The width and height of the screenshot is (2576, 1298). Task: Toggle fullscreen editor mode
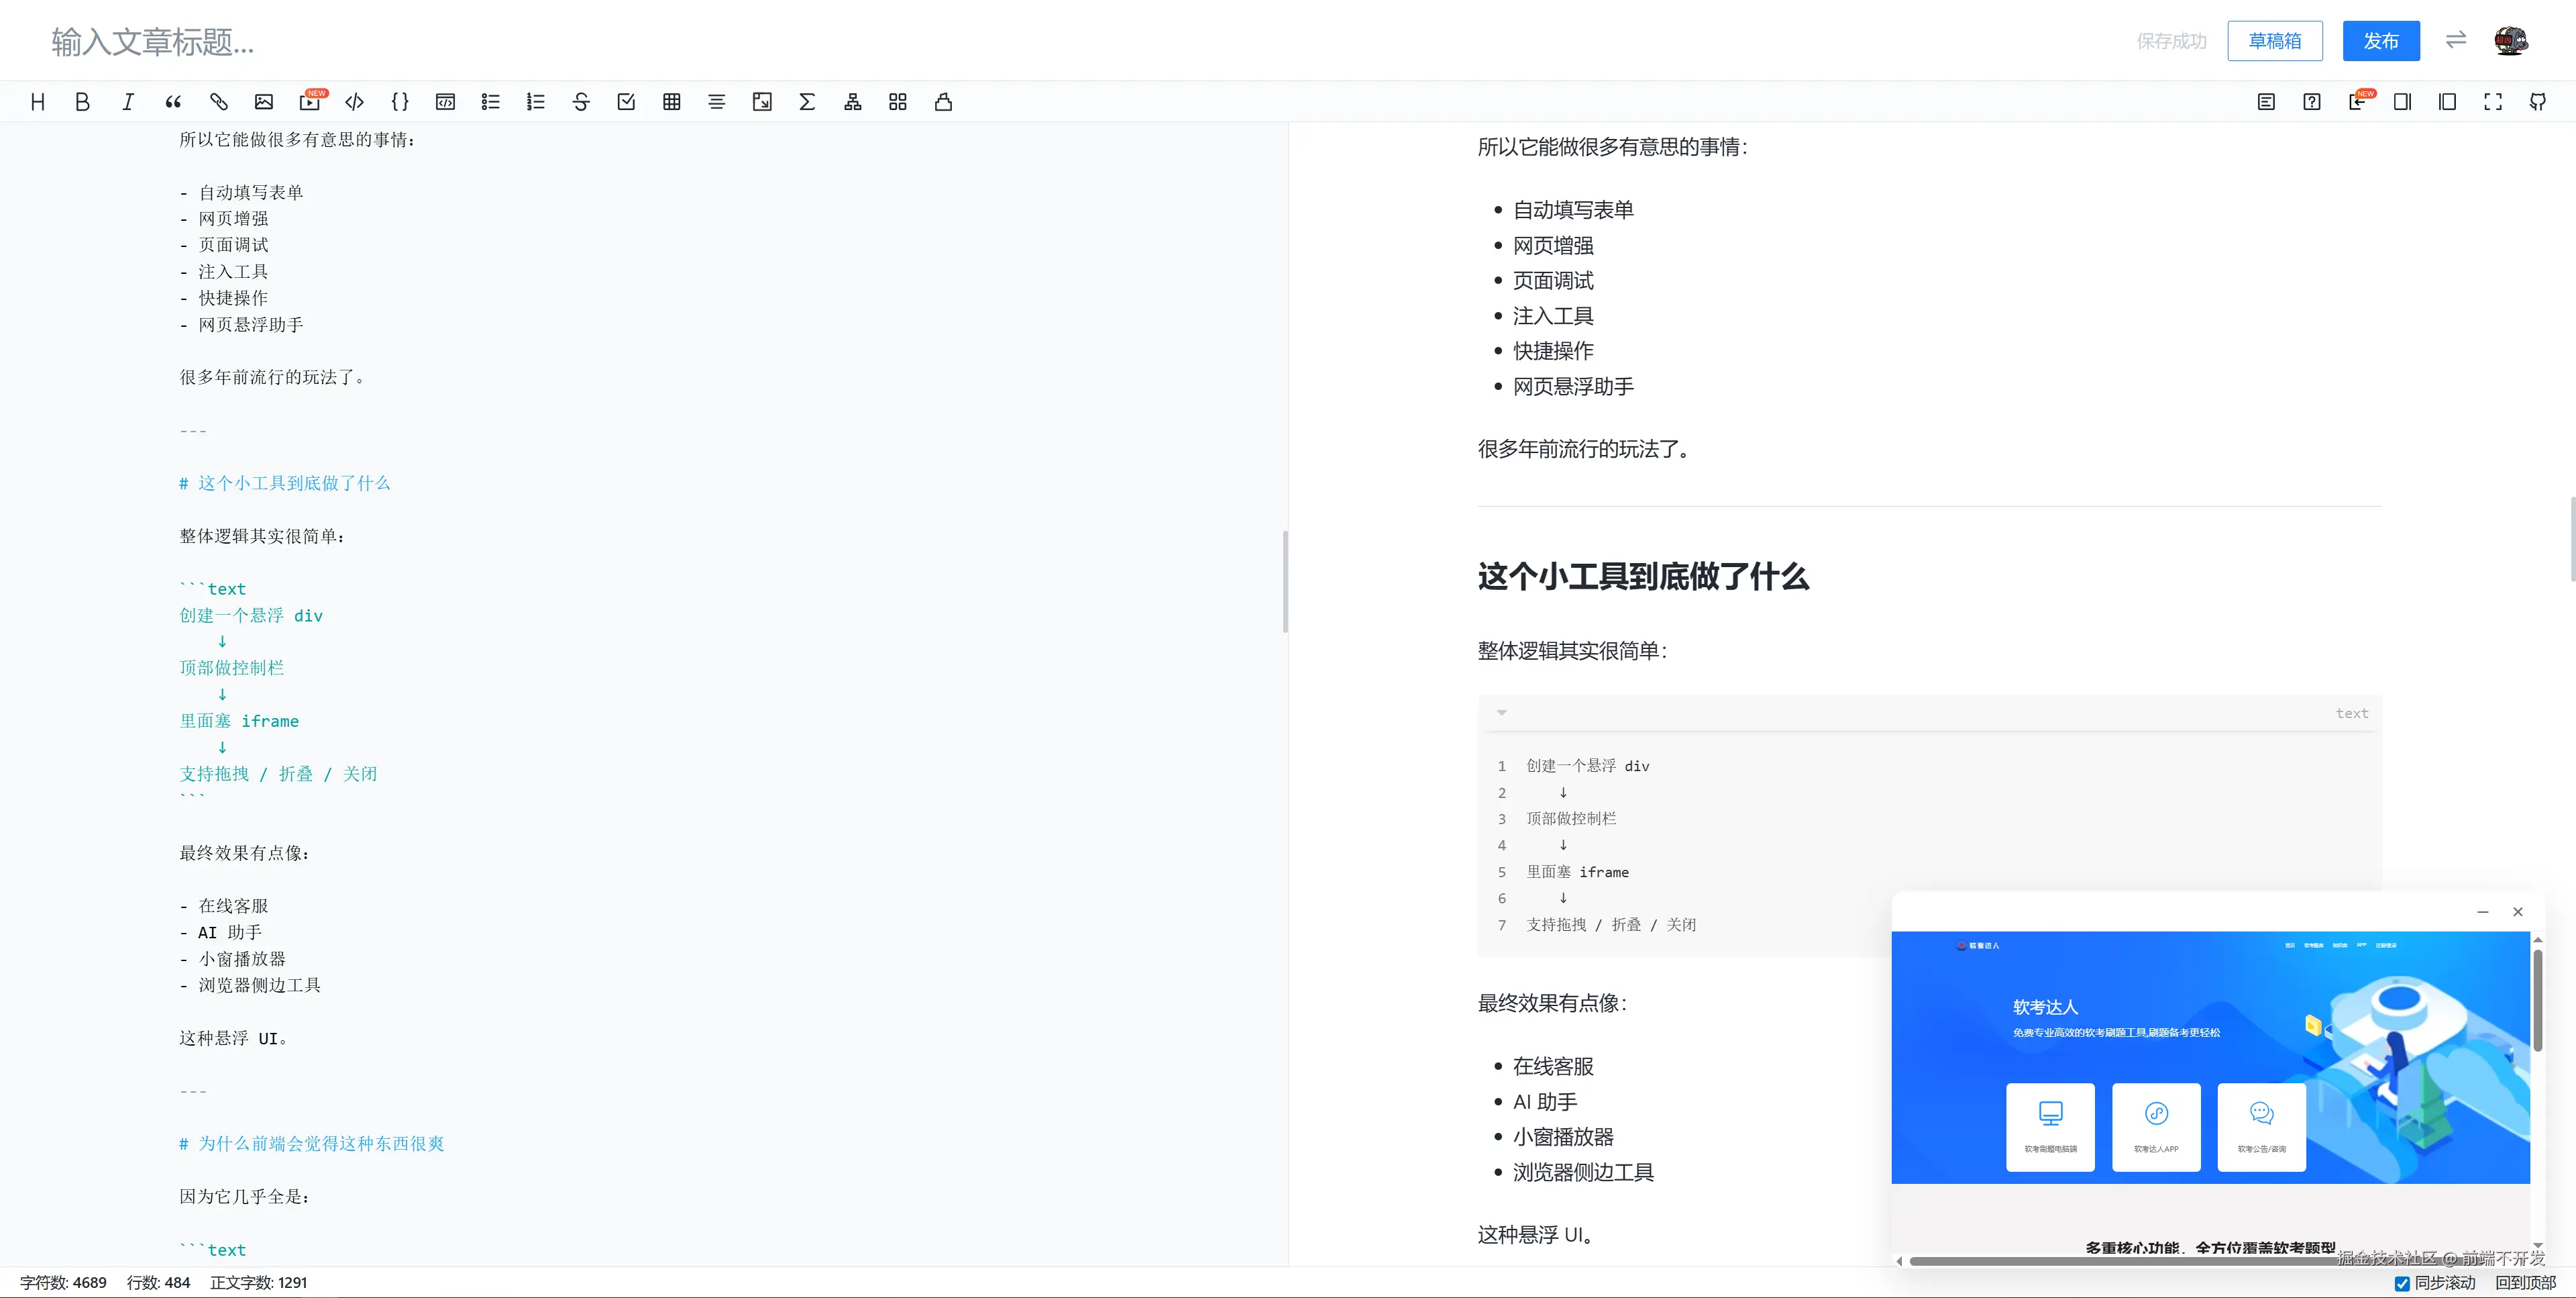2493,102
